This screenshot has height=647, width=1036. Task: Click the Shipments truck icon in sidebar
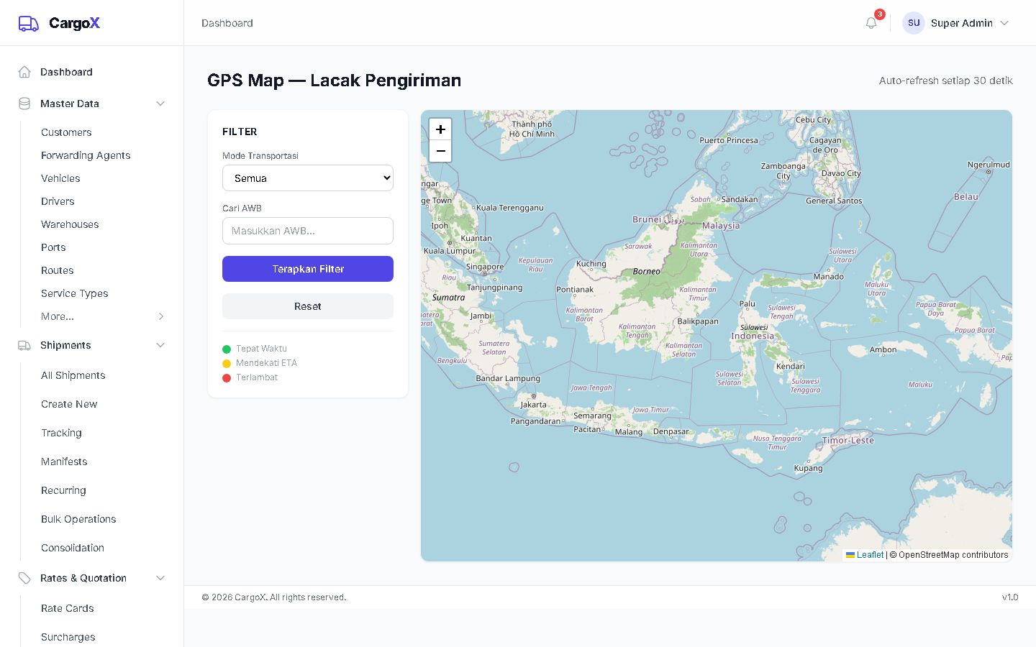tap(24, 345)
